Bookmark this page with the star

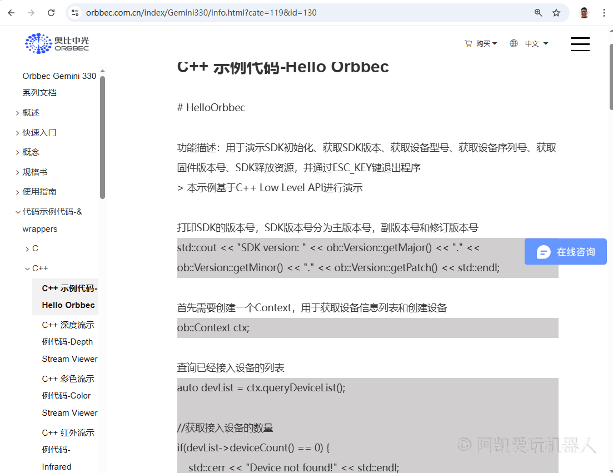[x=556, y=13]
